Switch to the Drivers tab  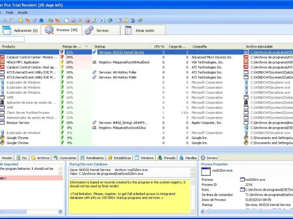coord(209,158)
